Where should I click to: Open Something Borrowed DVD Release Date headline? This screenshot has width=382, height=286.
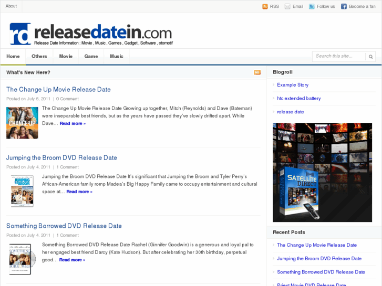pos(64,226)
